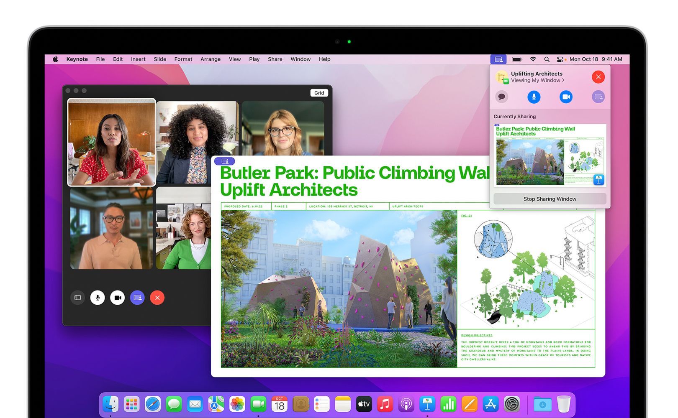Select the man in peach polo tile
This screenshot has height=418, width=678.
pos(111,228)
